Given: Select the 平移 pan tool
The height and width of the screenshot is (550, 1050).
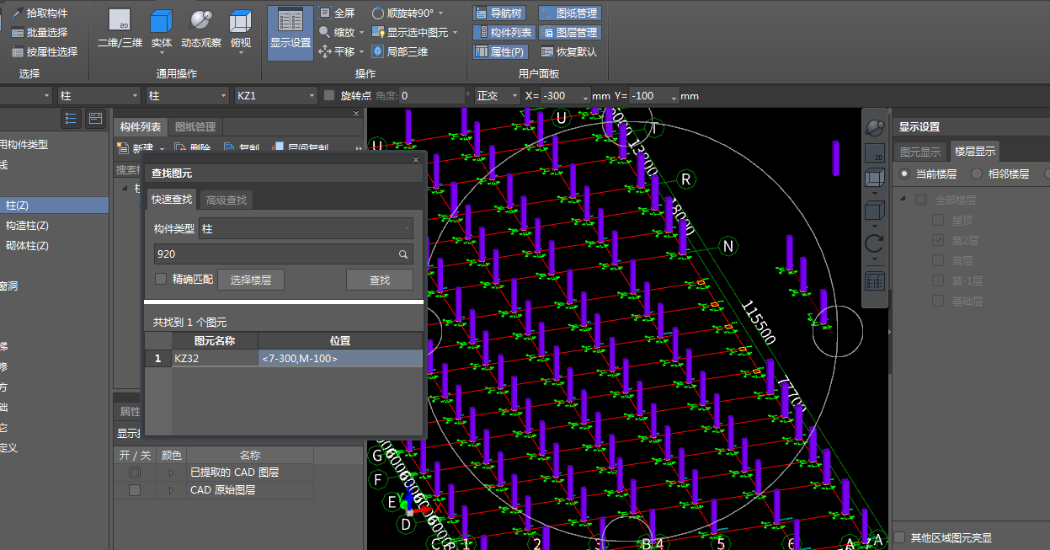Looking at the screenshot, I should [x=337, y=51].
